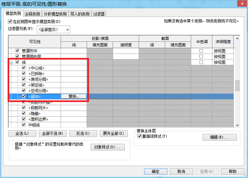Image resolution: width=248 pixels, height=178 pixels.
Task: Click 编辑 button for host layers
Action: 220,137
